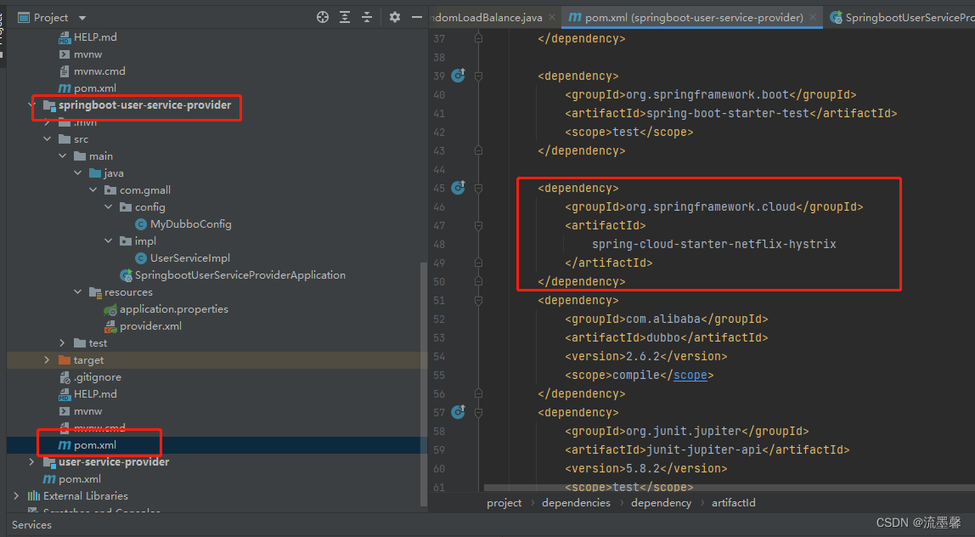The height and width of the screenshot is (537, 975).
Task: Click 'artifactId' breadcrumb item
Action: [733, 503]
